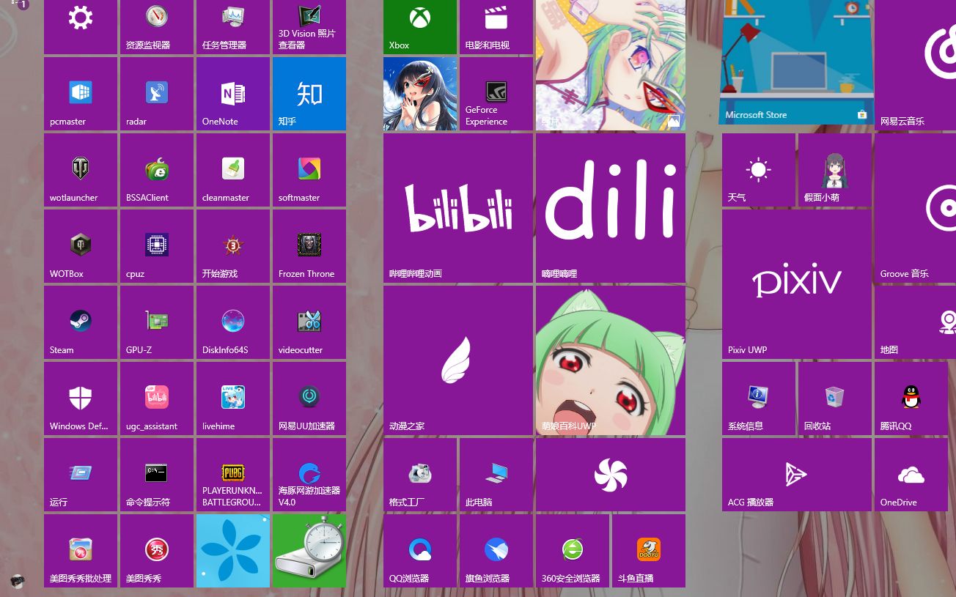Image resolution: width=956 pixels, height=597 pixels.
Task: Launch the 美图秀秀 tile
Action: coord(157,551)
